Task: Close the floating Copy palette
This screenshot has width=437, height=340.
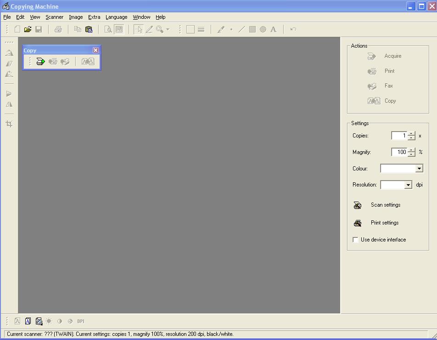Action: point(95,50)
